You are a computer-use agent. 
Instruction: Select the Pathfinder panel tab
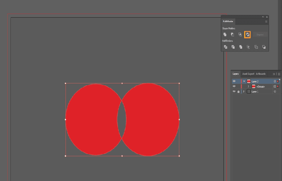228,21
